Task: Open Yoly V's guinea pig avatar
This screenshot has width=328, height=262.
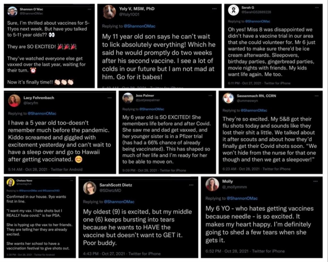Action: click(x=109, y=12)
